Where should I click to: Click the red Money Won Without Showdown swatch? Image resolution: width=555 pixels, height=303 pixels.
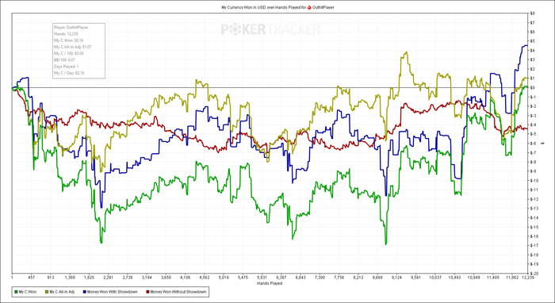click(x=147, y=292)
